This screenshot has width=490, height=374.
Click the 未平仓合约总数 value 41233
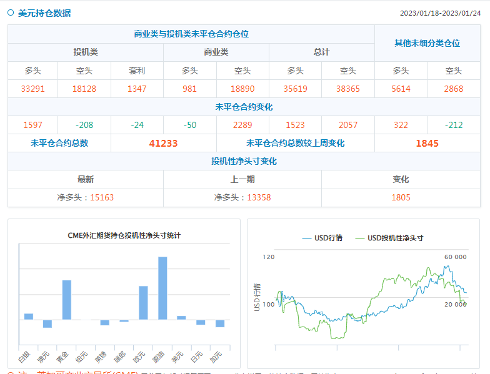pos(163,143)
